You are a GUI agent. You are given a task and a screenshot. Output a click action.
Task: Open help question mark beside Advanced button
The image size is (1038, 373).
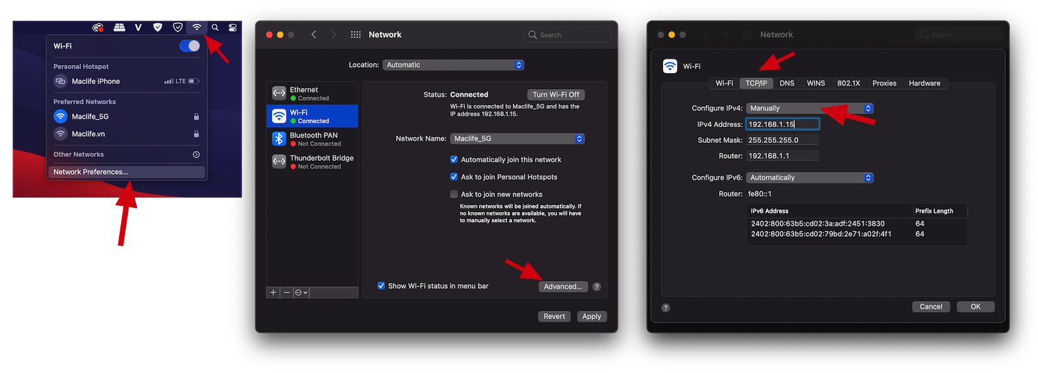[x=597, y=287]
